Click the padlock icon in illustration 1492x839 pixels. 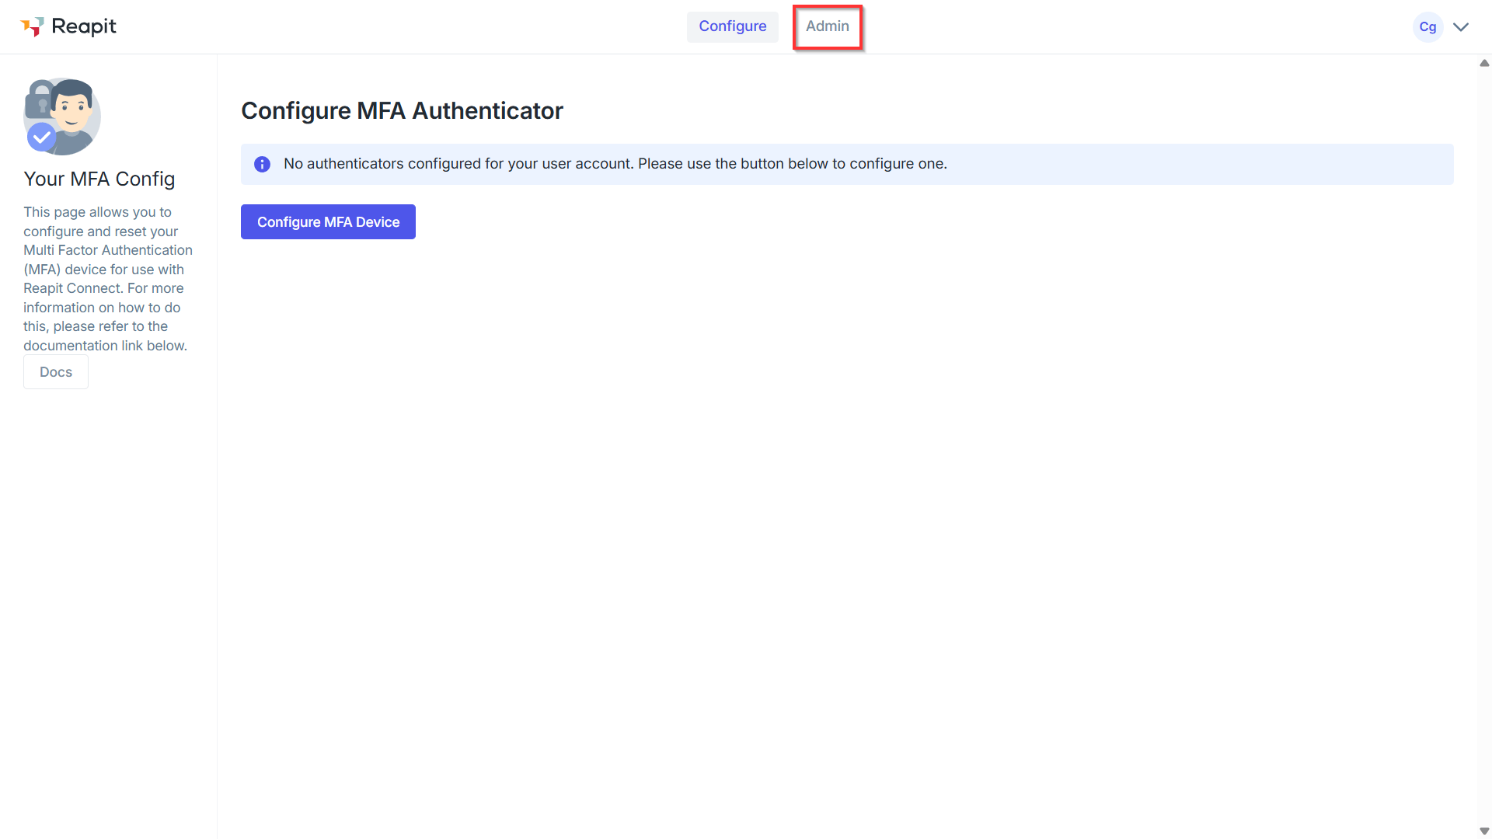40,99
